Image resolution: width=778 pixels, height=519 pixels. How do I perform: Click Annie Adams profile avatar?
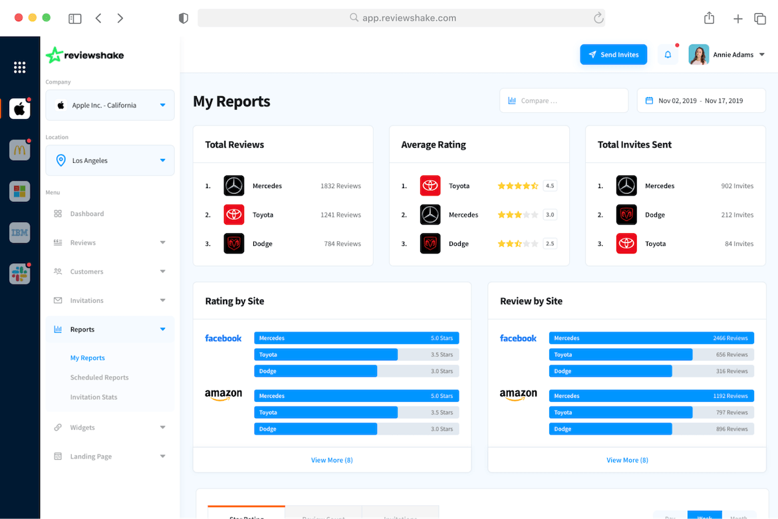(699, 54)
